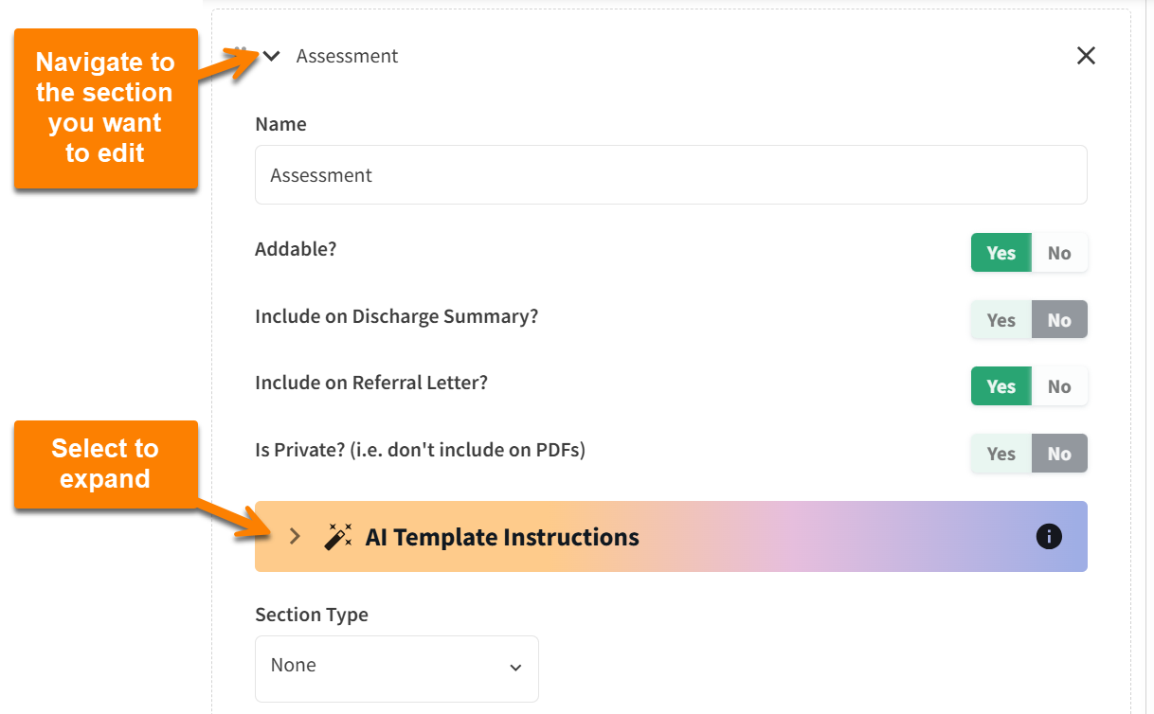Set Addable to No
Screen dimensions: 1154x714
pos(1058,252)
